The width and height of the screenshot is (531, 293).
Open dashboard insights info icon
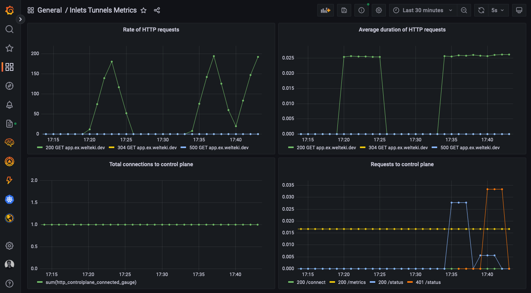[x=361, y=10]
